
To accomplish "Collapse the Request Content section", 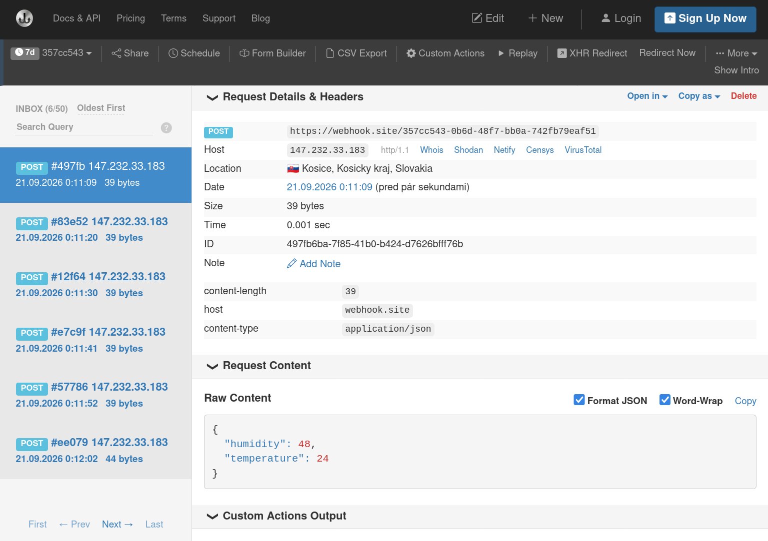I will 212,366.
